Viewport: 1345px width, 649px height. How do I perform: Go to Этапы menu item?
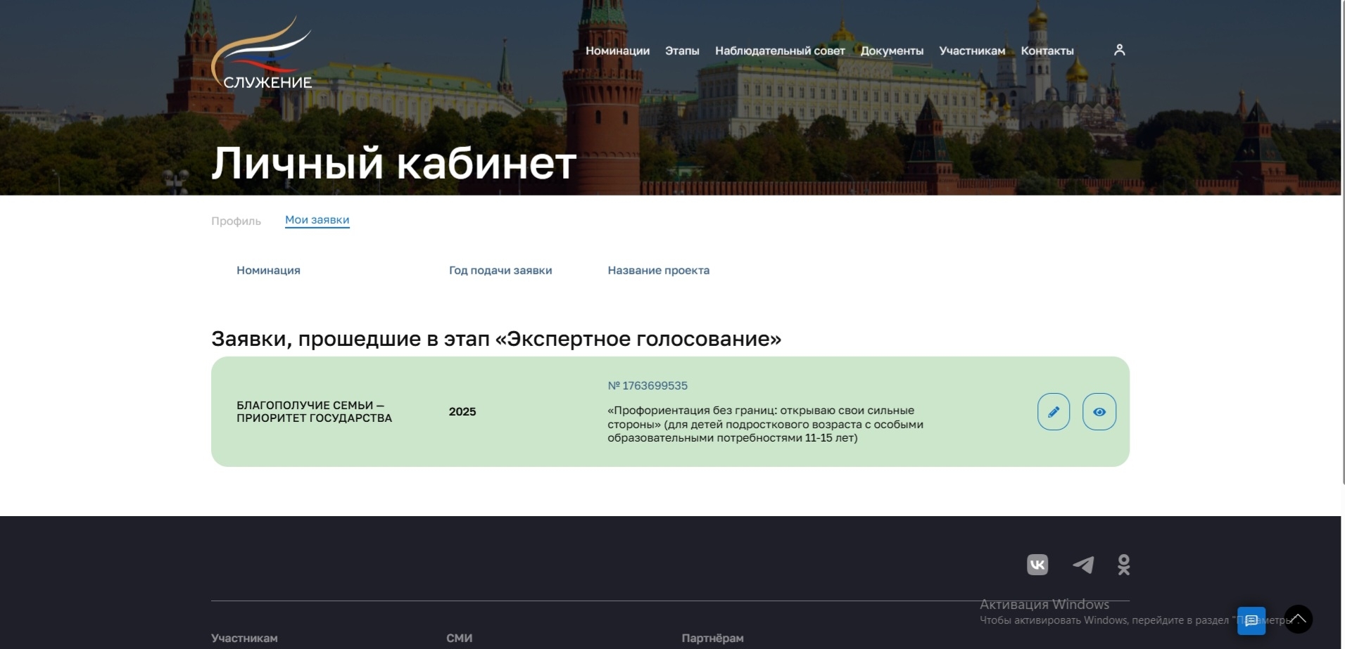tap(682, 51)
